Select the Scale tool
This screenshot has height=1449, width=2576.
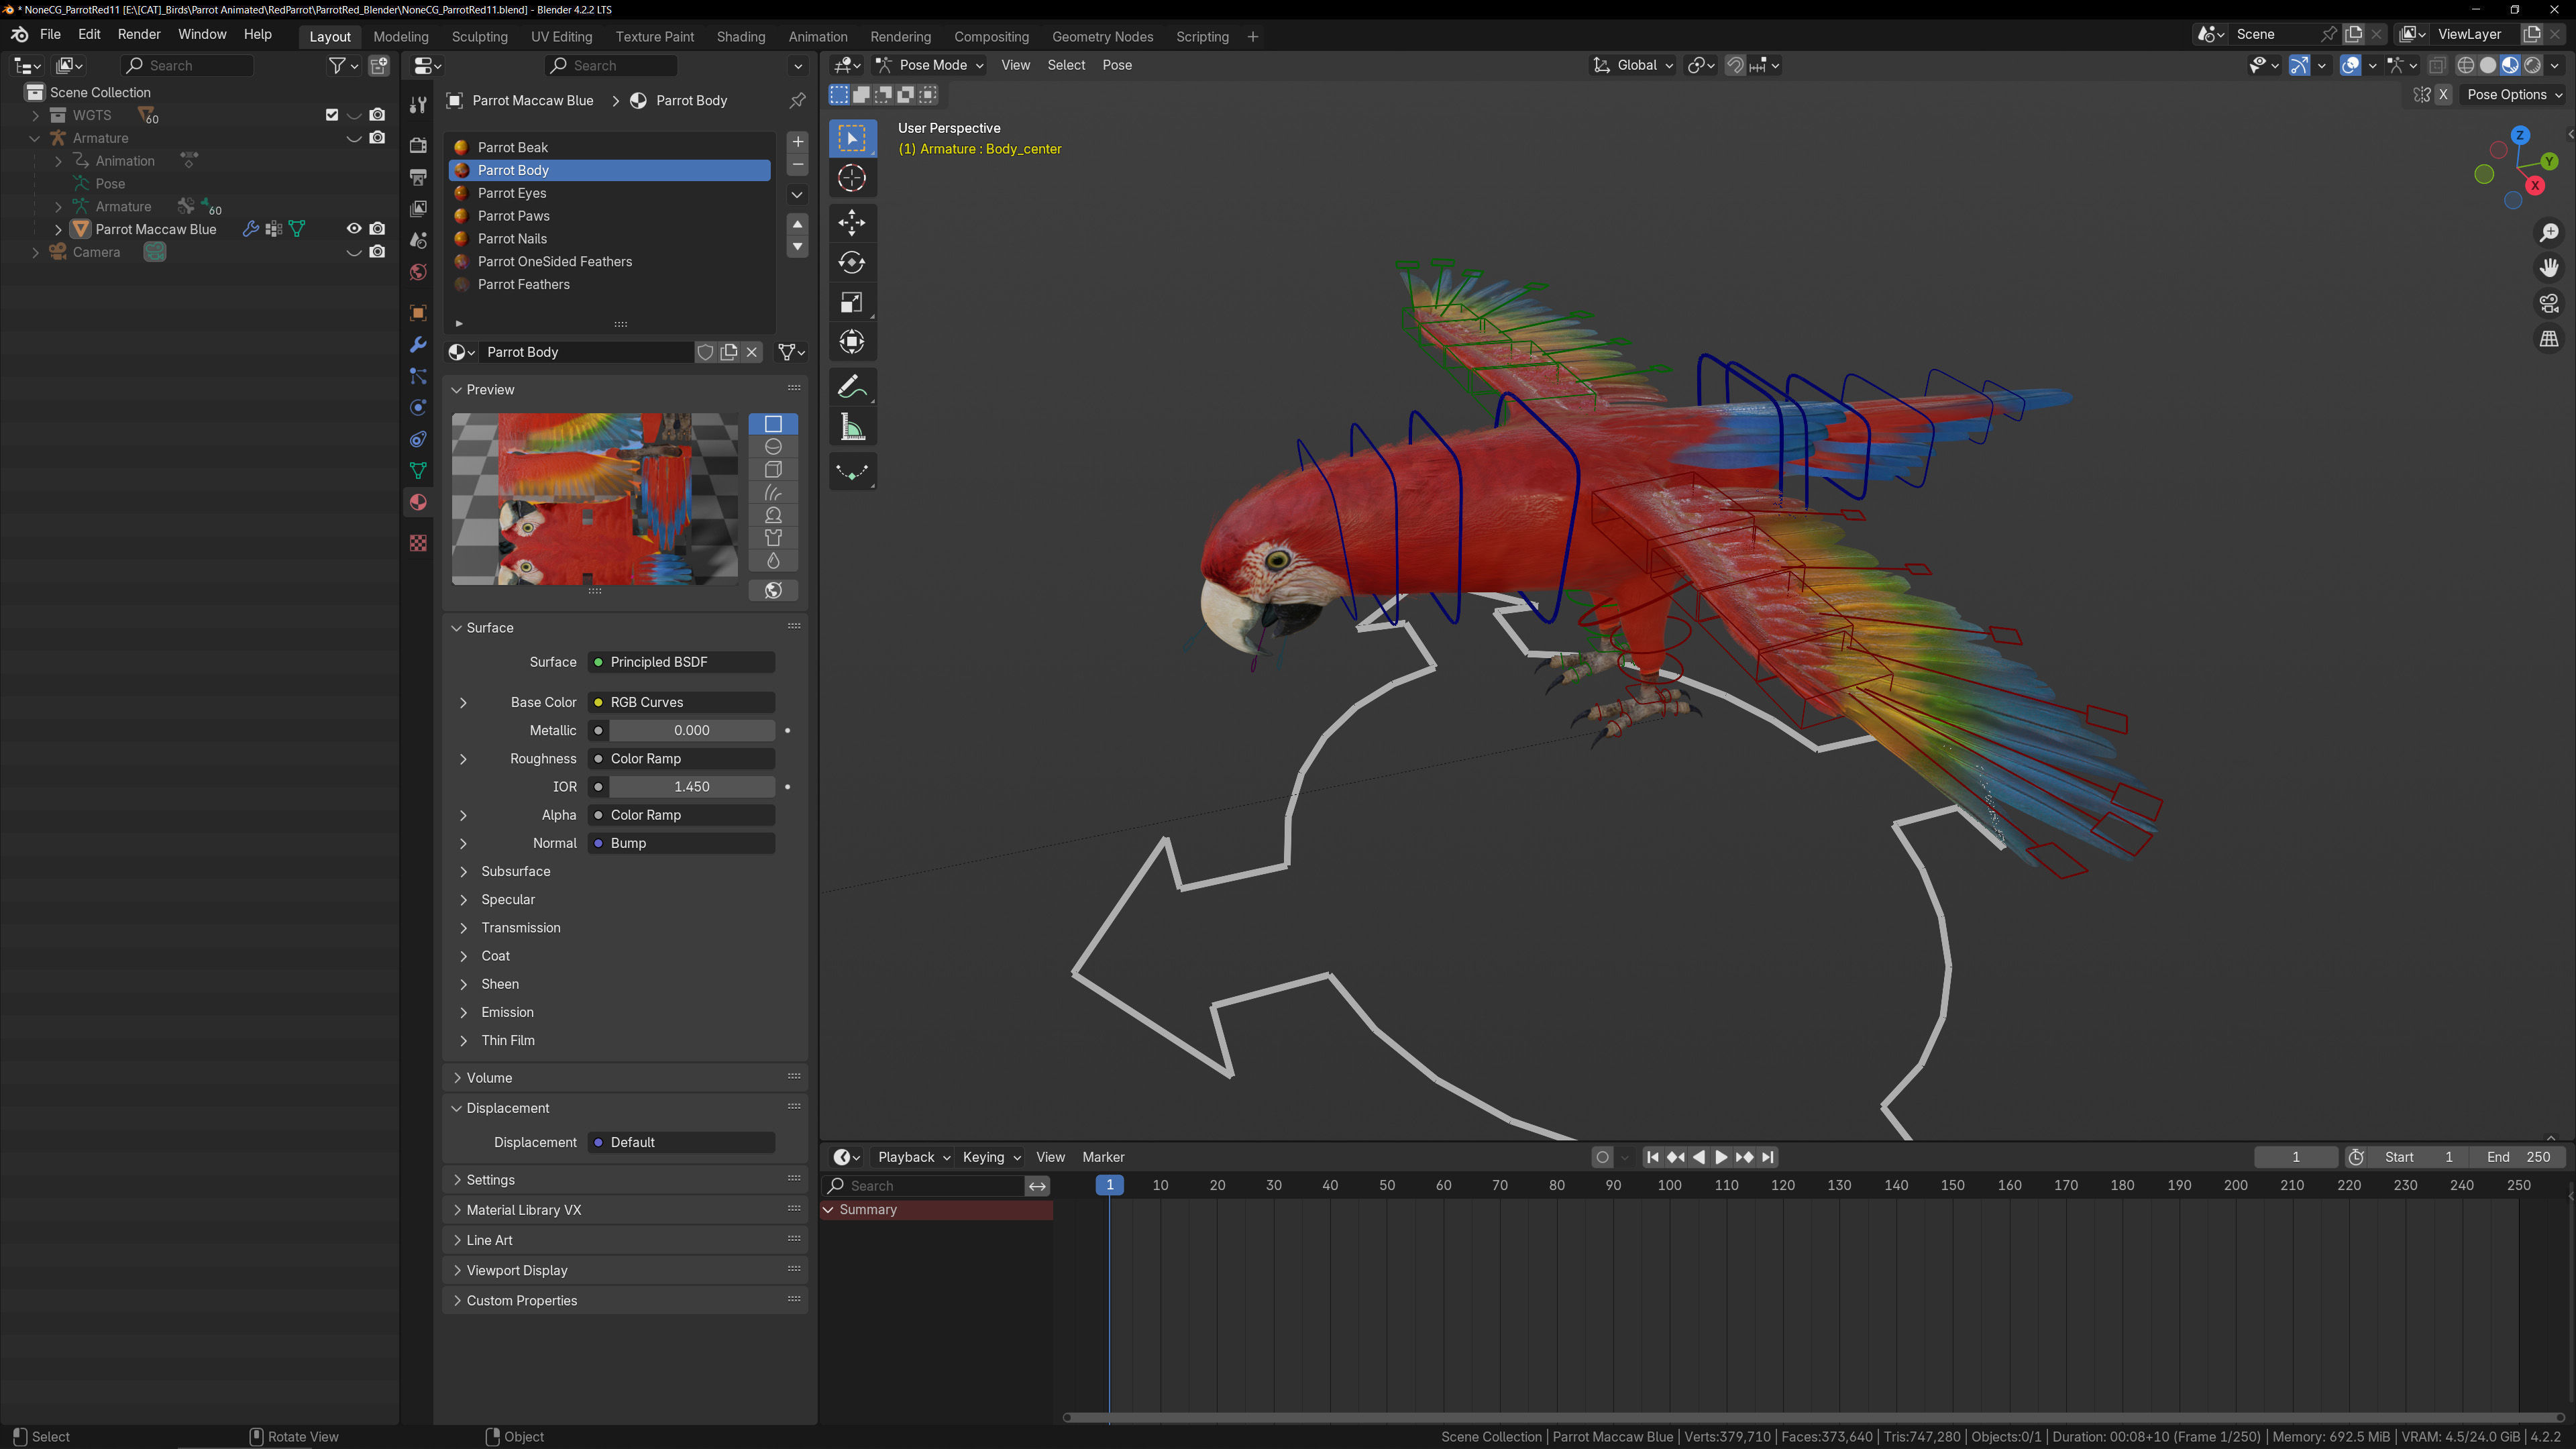pyautogui.click(x=852, y=302)
